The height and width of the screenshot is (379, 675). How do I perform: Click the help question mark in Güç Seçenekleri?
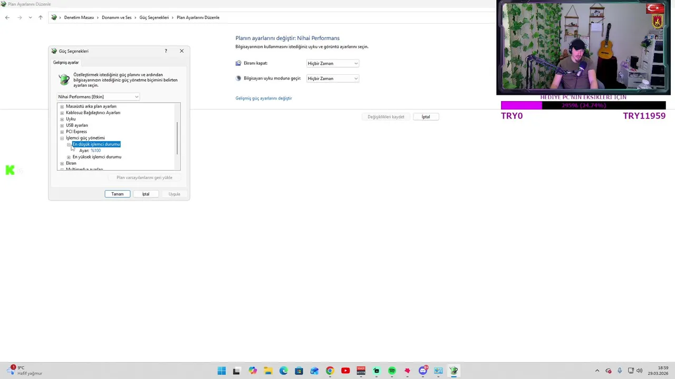(x=166, y=51)
